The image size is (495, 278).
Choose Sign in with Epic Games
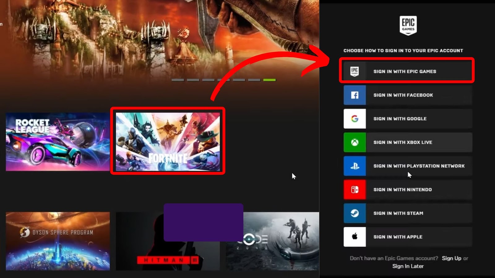pos(408,71)
